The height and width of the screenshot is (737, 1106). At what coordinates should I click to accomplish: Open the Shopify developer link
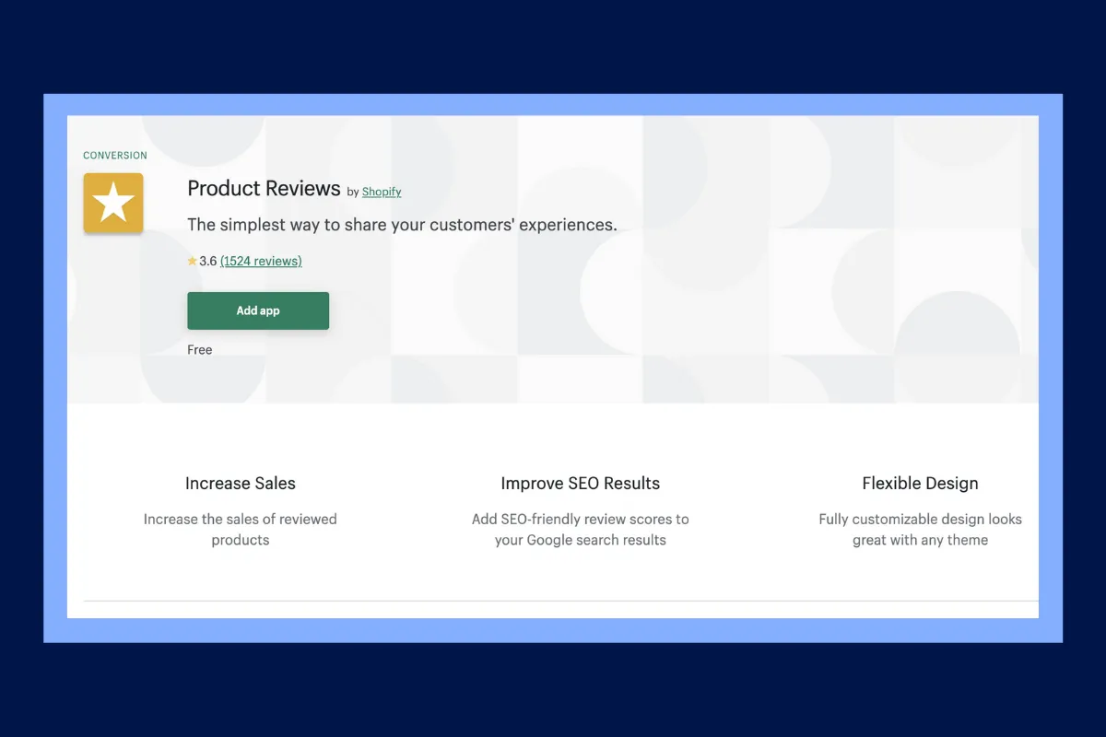382,192
